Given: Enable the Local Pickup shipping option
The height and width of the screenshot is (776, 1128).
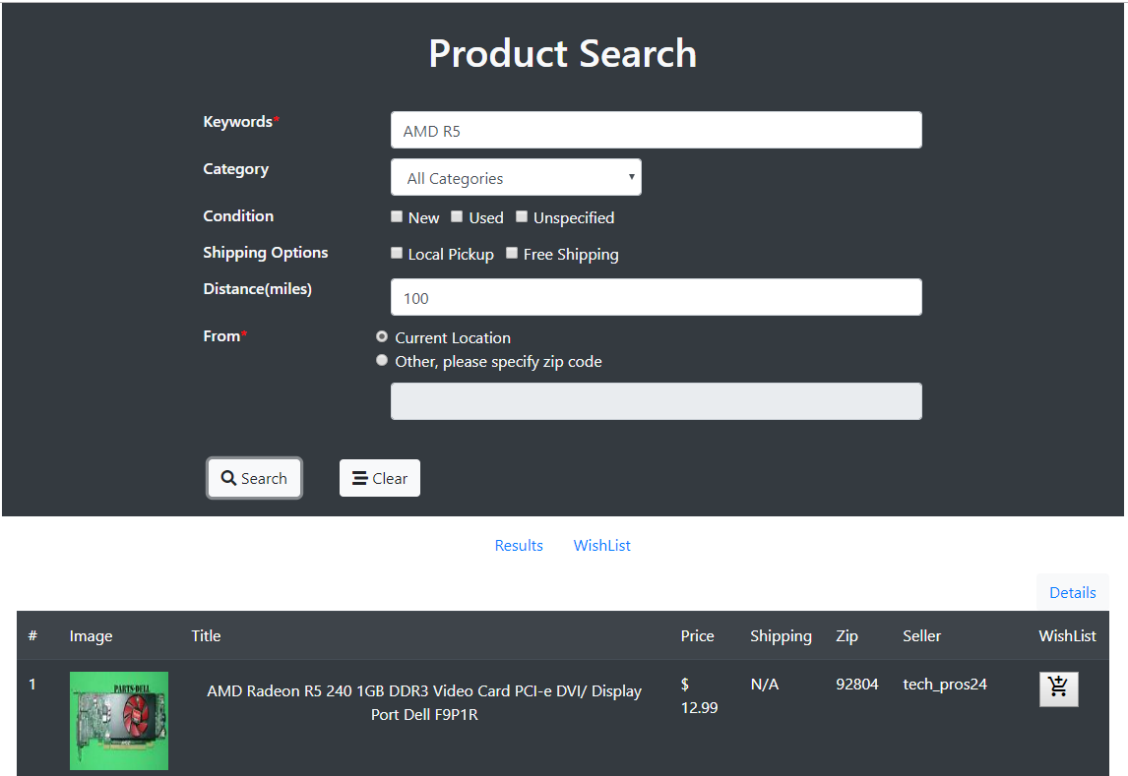Looking at the screenshot, I should [397, 253].
